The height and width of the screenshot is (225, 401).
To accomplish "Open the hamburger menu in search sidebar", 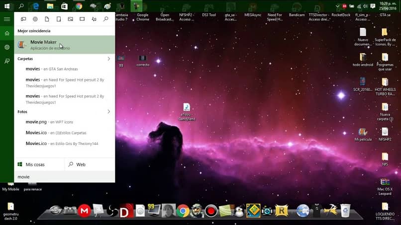I will click(7, 19).
